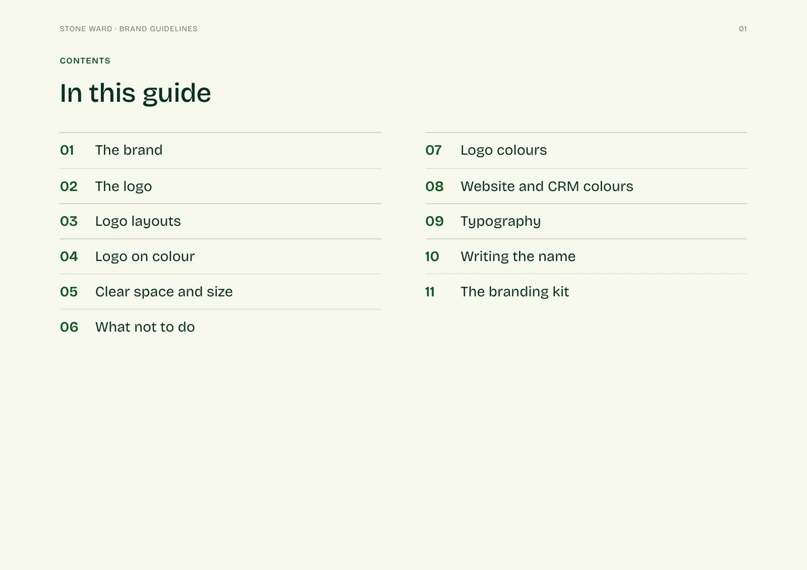Jump to 'The branding kit'
Image resolution: width=807 pixels, height=570 pixels.
coord(586,292)
